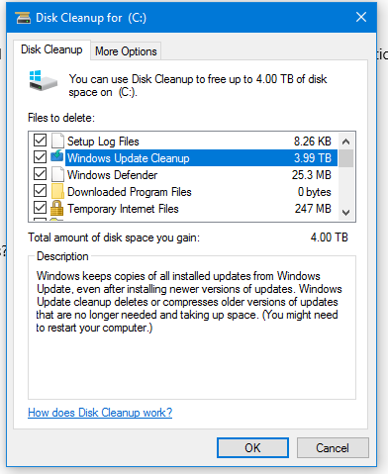
Task: Click the Downloaded Program Files folder icon
Action: pos(57,191)
